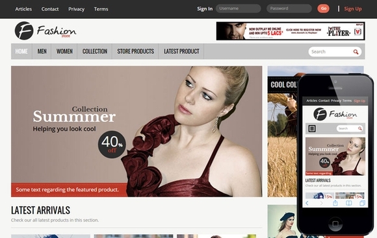Tap the forward arrow in phone browser toolbar

tap(322, 203)
